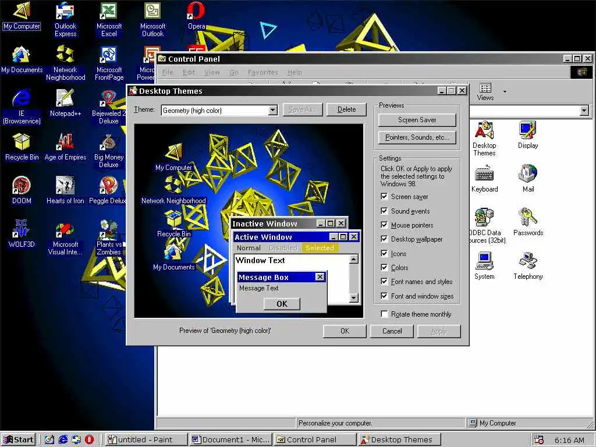Open the Theme dropdown list
This screenshot has height=447, width=596.
272,110
